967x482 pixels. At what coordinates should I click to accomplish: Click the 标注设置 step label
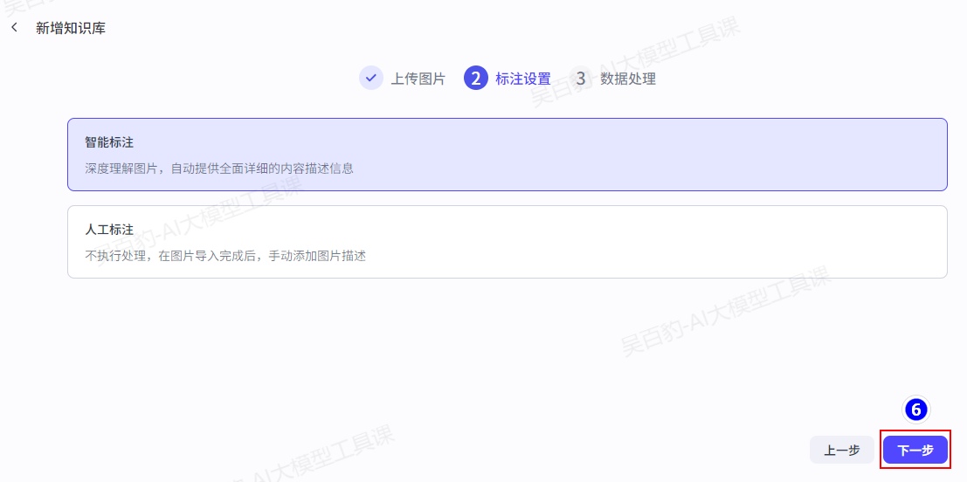point(523,79)
